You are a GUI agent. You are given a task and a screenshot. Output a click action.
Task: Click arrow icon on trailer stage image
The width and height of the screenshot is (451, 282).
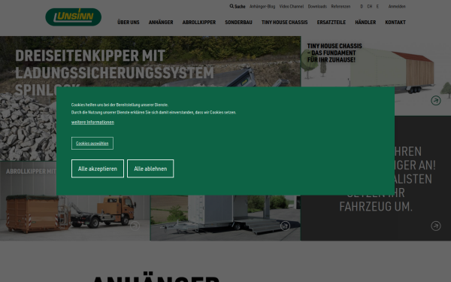pos(285,226)
